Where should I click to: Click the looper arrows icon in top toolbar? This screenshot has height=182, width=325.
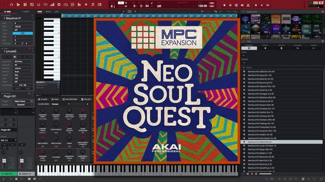click(66, 5)
